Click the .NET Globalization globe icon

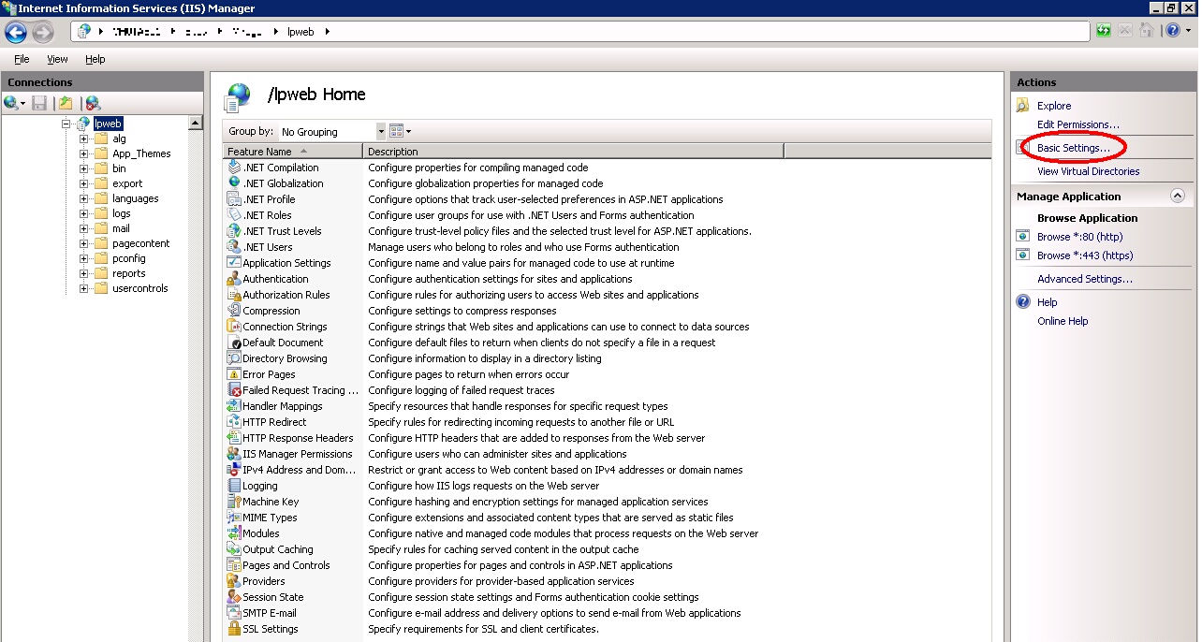click(x=234, y=183)
